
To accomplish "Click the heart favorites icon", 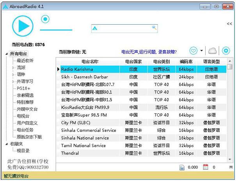I will (x=193, y=50).
